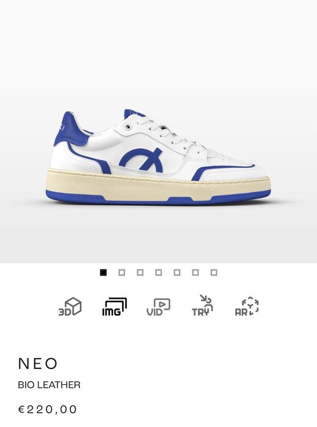This screenshot has height=427, width=317.
Task: Click the BIO LEATHER material label
Action: (x=49, y=385)
